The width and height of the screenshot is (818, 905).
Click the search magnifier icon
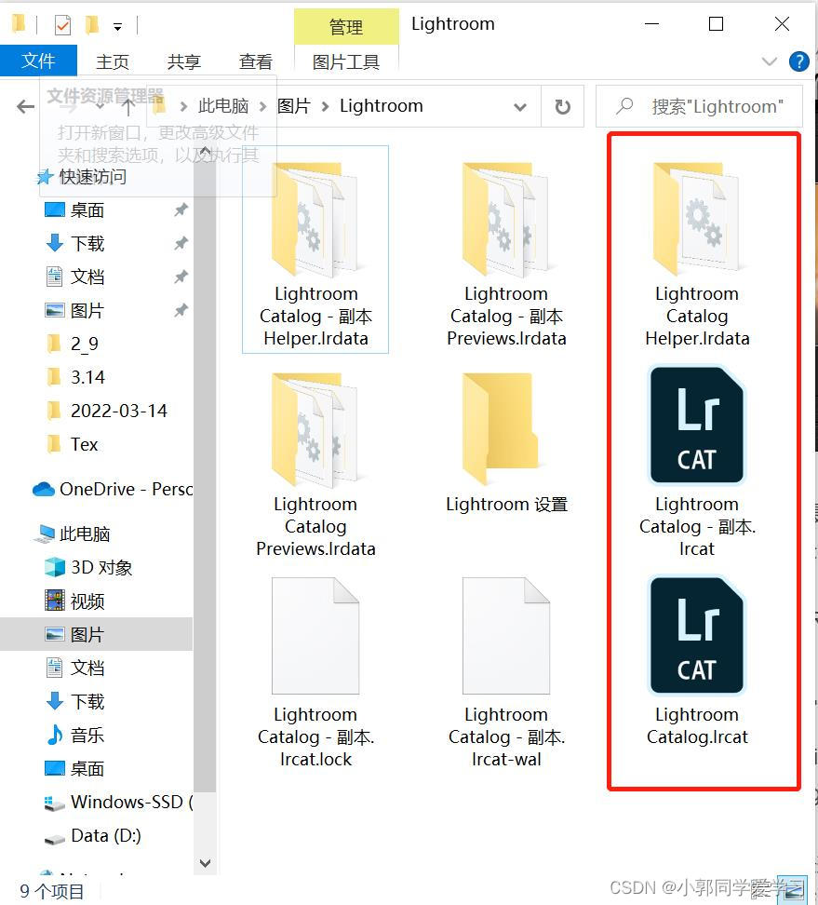click(624, 106)
